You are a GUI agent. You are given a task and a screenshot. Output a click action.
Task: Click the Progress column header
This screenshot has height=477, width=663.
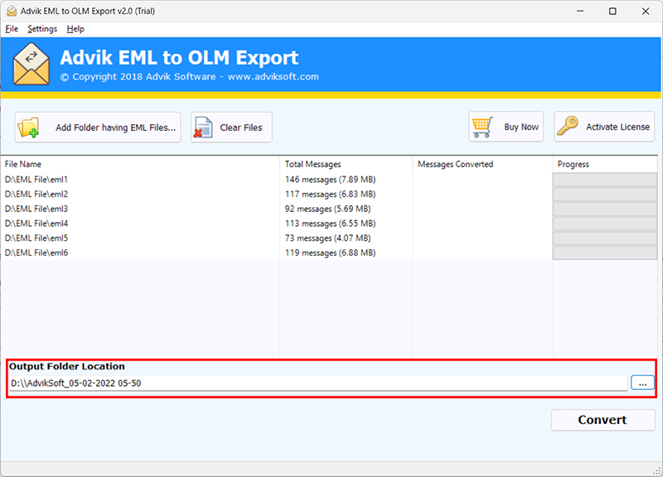coord(605,164)
